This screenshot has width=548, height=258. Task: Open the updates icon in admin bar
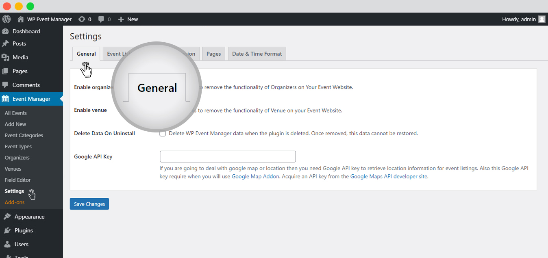point(82,19)
